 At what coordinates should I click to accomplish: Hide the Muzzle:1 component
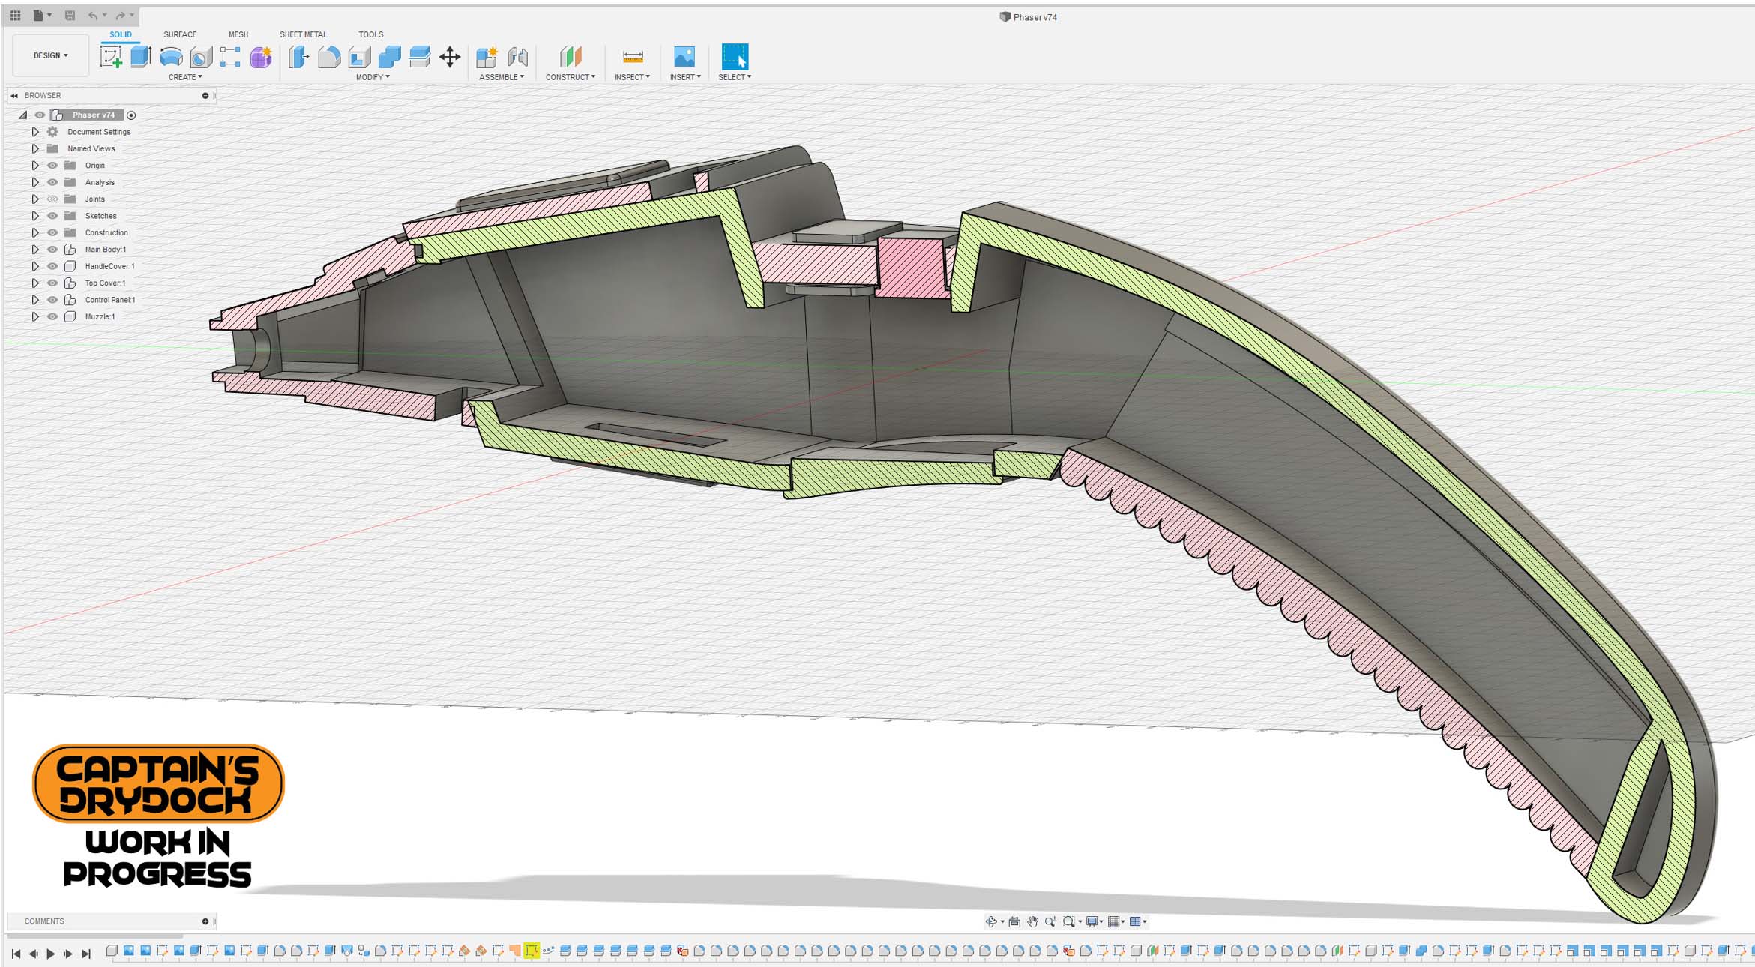52,316
